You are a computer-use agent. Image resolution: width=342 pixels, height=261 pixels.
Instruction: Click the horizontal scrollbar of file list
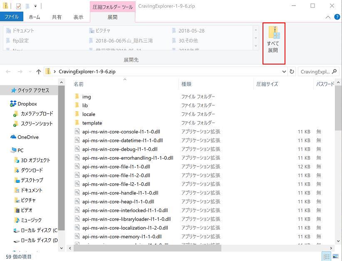point(147,248)
